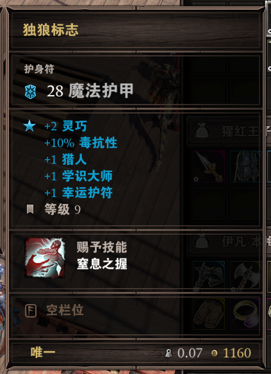Screen dimensions: 271x374
Task: Click the magic armor snowflake icon
Action: point(30,92)
